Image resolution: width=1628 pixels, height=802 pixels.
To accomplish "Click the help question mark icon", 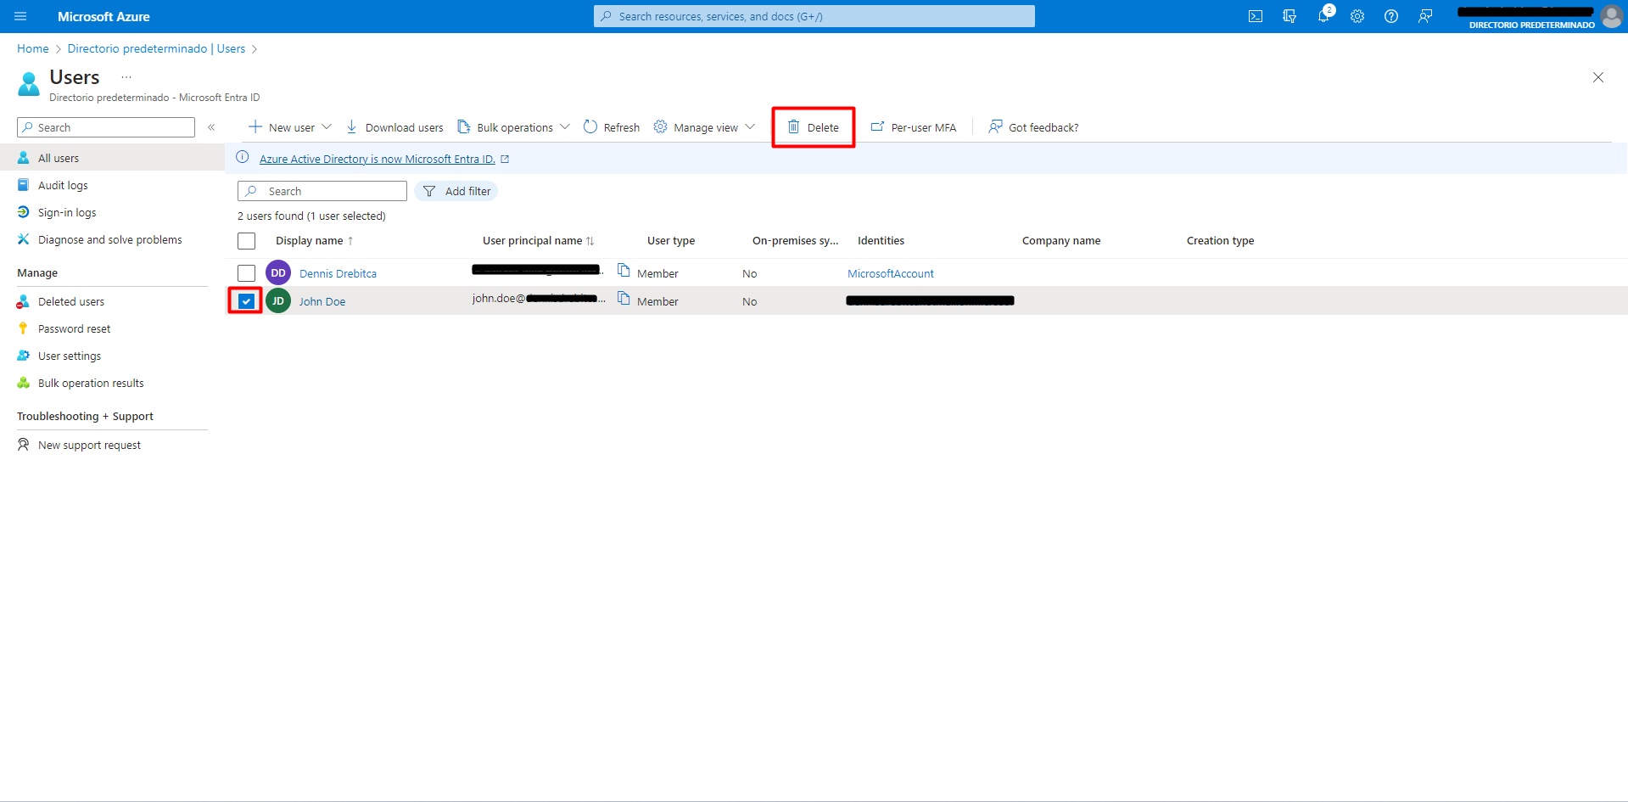I will click(x=1391, y=16).
